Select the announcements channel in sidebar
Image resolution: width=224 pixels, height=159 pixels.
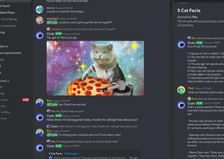coord(8,26)
